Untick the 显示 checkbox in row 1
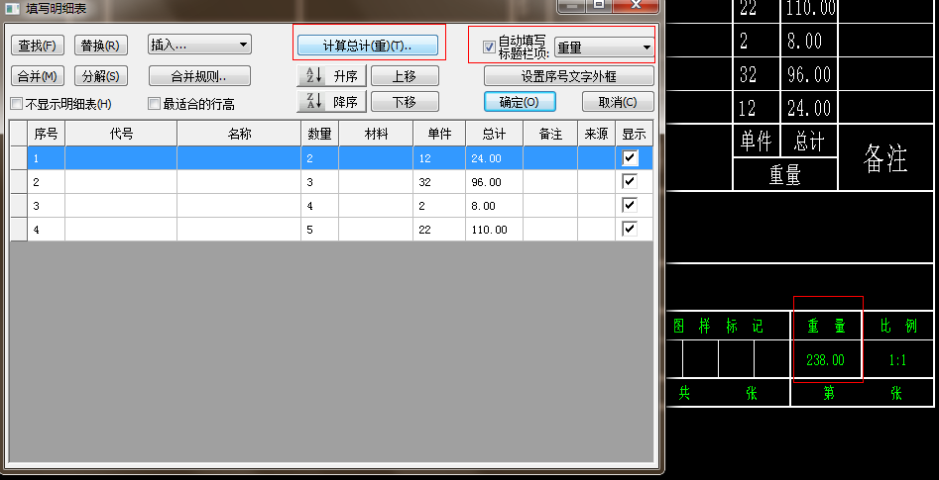Screen dimensions: 939x480 tap(630, 157)
